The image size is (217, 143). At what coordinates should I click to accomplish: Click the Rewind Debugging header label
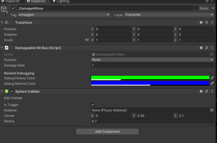(19, 73)
